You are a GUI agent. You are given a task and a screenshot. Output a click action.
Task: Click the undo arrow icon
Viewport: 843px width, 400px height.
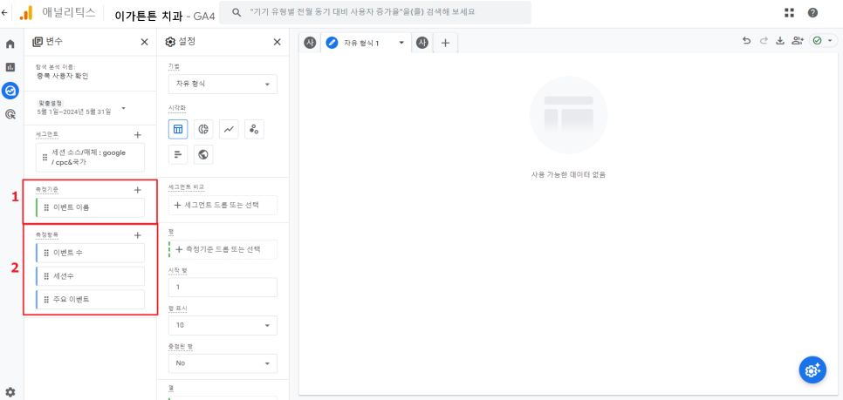746,41
